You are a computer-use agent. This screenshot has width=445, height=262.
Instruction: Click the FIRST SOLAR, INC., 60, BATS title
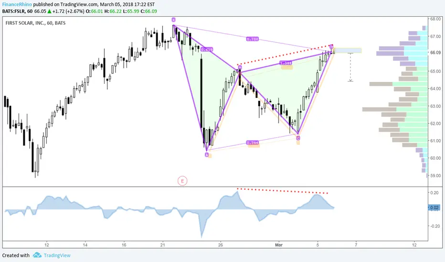(x=35, y=23)
